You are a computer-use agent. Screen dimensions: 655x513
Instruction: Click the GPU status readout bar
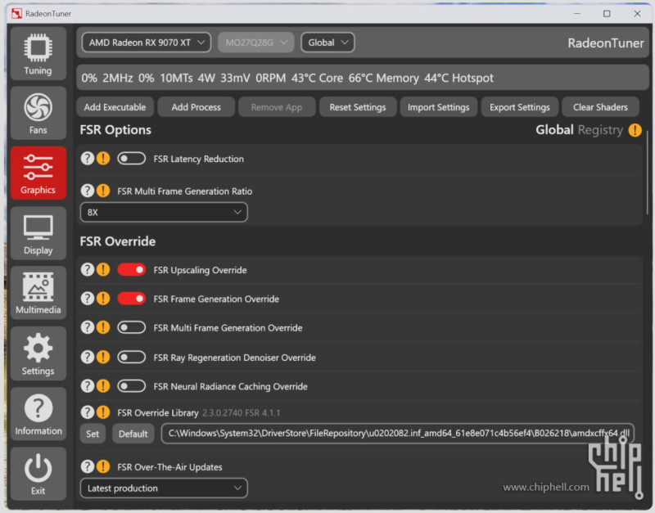tap(363, 78)
